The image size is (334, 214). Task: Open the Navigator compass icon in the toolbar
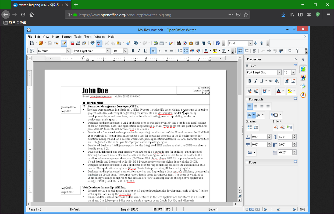click(x=185, y=43)
